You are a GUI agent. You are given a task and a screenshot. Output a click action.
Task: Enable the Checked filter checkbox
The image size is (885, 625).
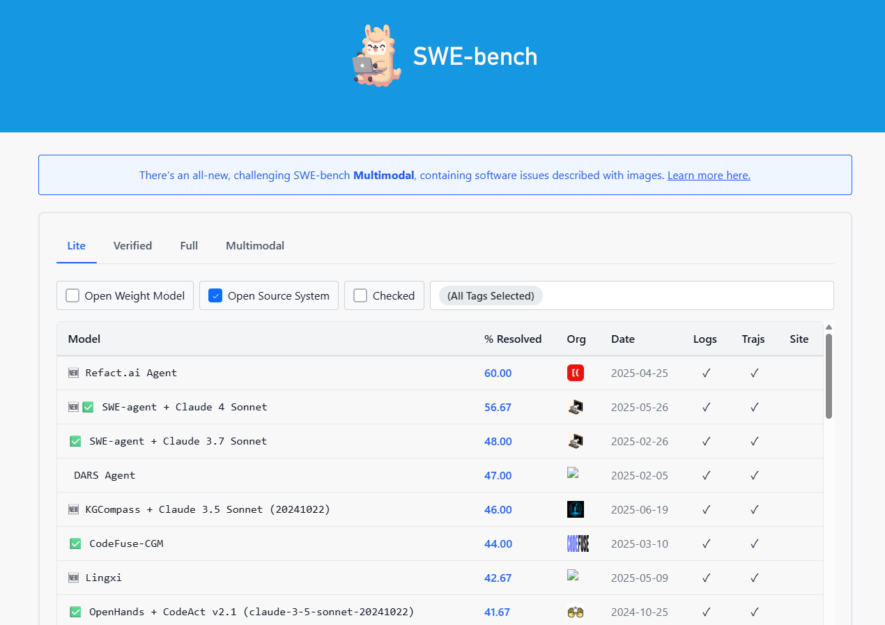[x=360, y=295]
